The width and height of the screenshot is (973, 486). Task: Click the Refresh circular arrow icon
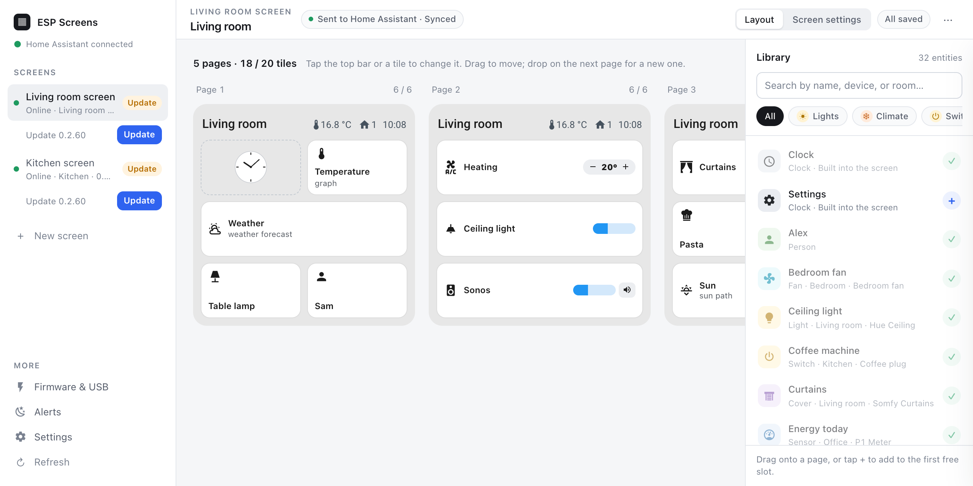coord(21,462)
